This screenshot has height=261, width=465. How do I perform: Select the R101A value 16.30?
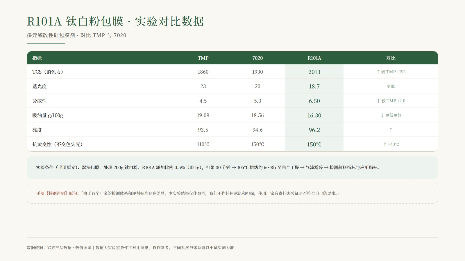(x=314, y=115)
